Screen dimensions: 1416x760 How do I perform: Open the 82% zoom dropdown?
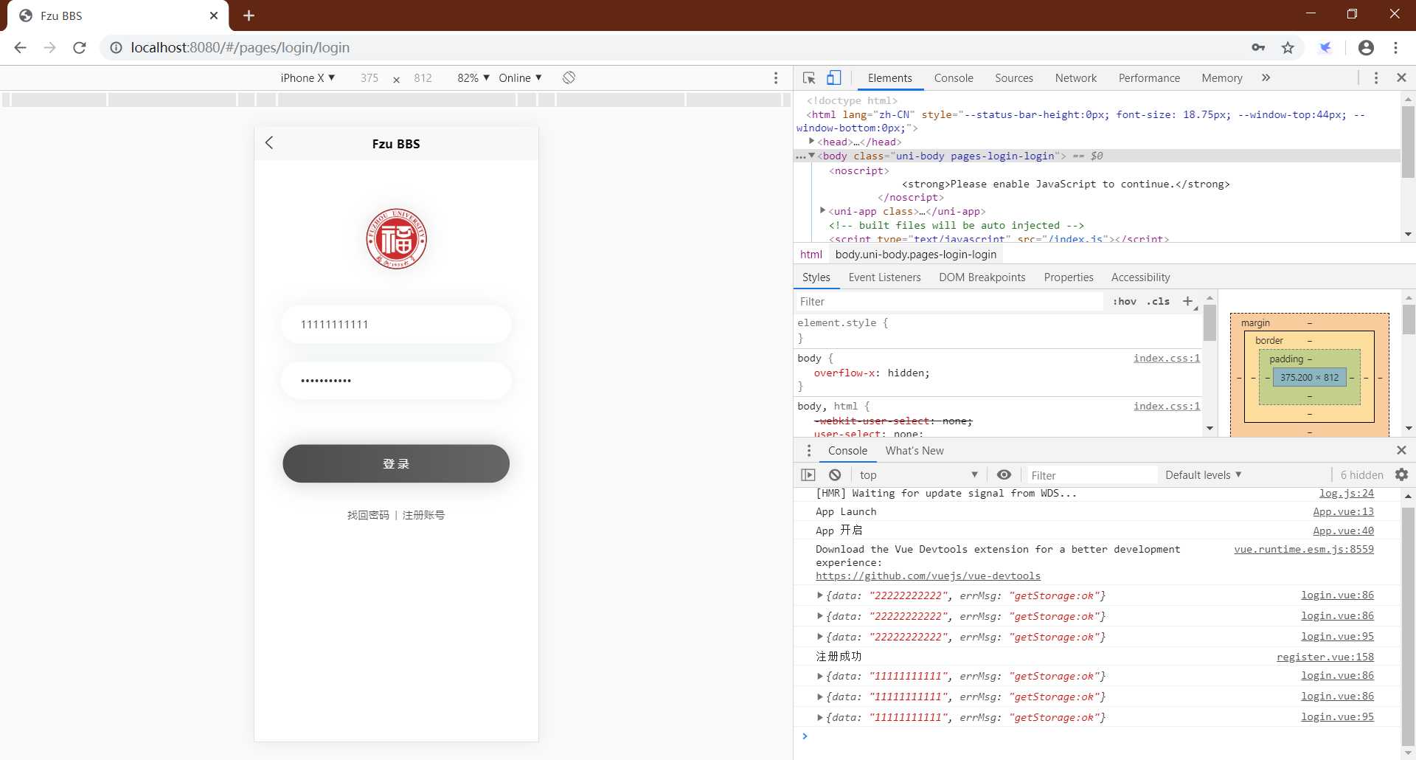(473, 77)
